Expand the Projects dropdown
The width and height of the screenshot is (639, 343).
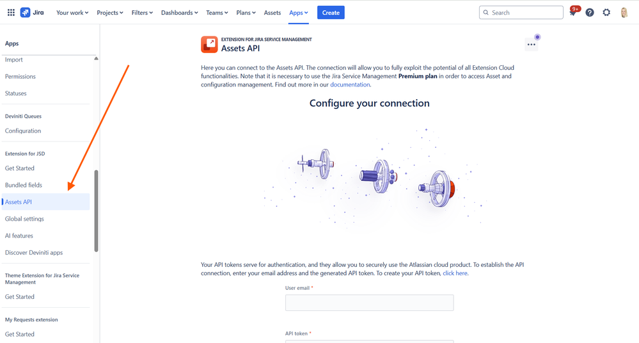coord(109,13)
